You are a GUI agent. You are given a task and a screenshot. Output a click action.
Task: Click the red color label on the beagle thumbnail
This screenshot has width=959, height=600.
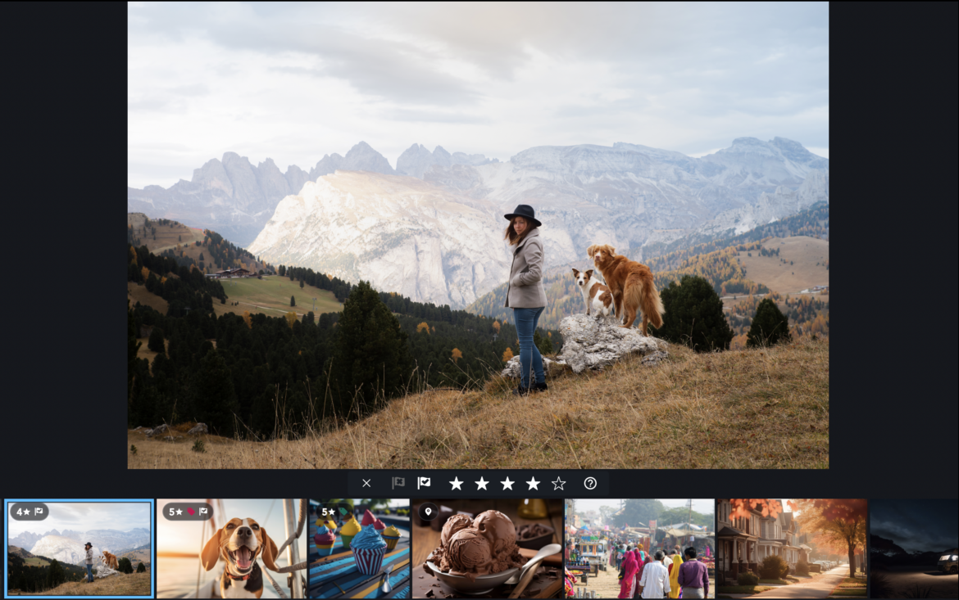191,512
